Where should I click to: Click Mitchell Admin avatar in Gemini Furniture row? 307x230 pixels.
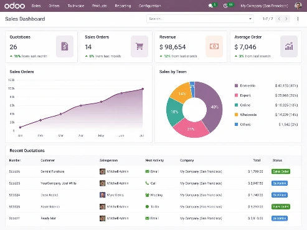102,171
